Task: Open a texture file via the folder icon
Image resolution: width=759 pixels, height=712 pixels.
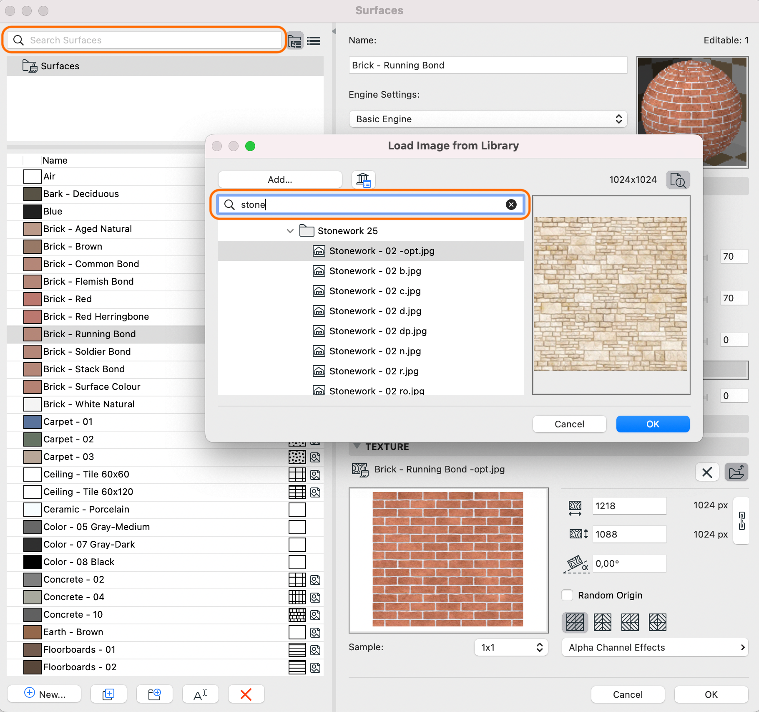Action: point(736,472)
